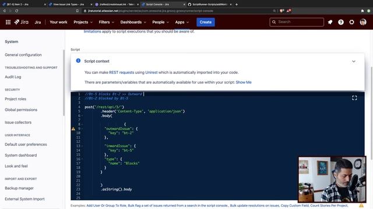
Task: Open the Add User Or Group To Role example
Action: click(106, 206)
